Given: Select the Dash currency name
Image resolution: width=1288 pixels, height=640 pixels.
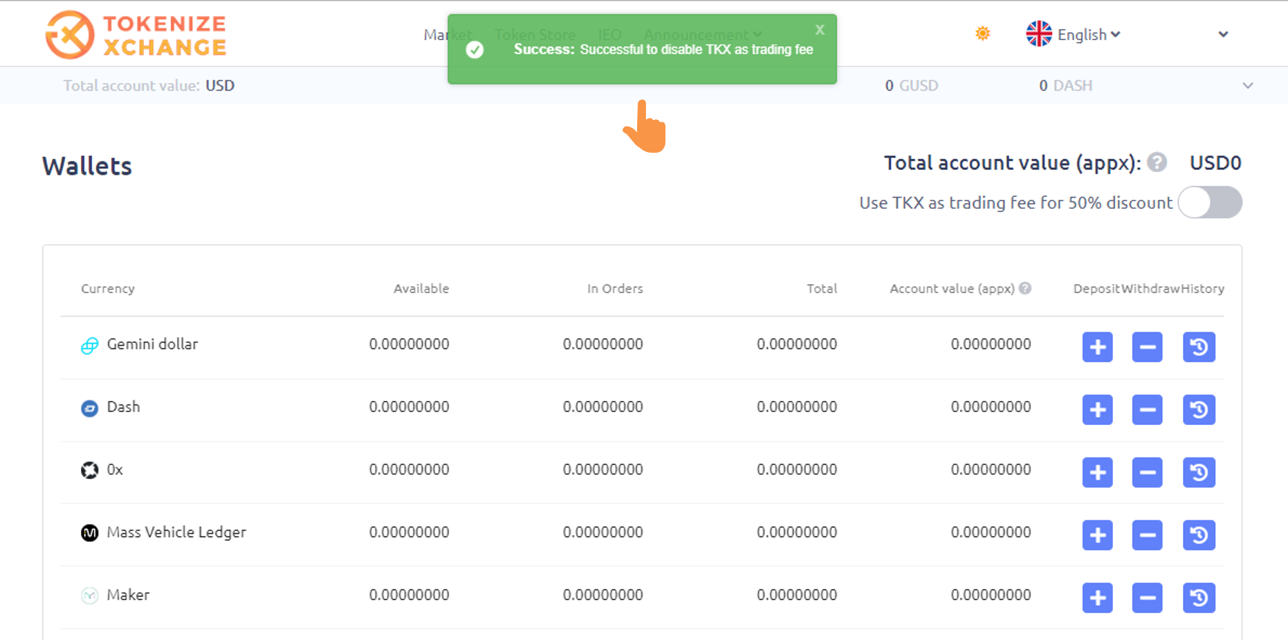Looking at the screenshot, I should (123, 407).
